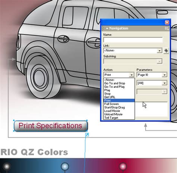Open the Page 10 parameters dropdown

[x=152, y=75]
